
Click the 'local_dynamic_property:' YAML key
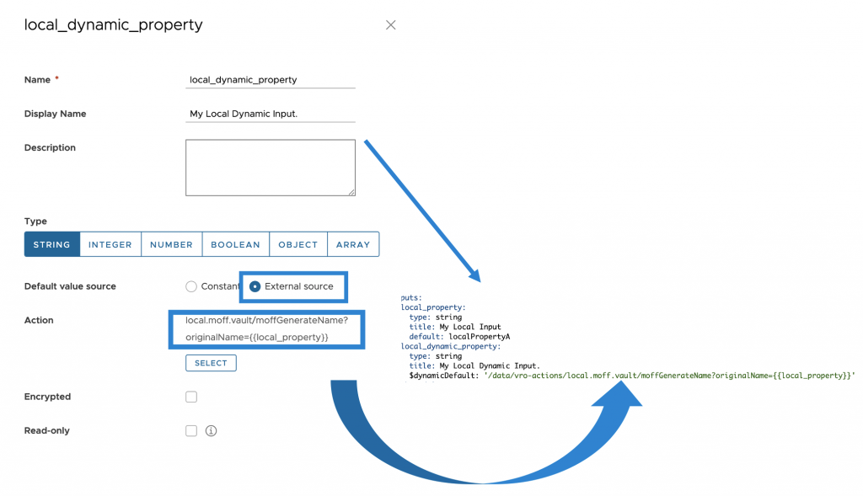click(x=451, y=346)
